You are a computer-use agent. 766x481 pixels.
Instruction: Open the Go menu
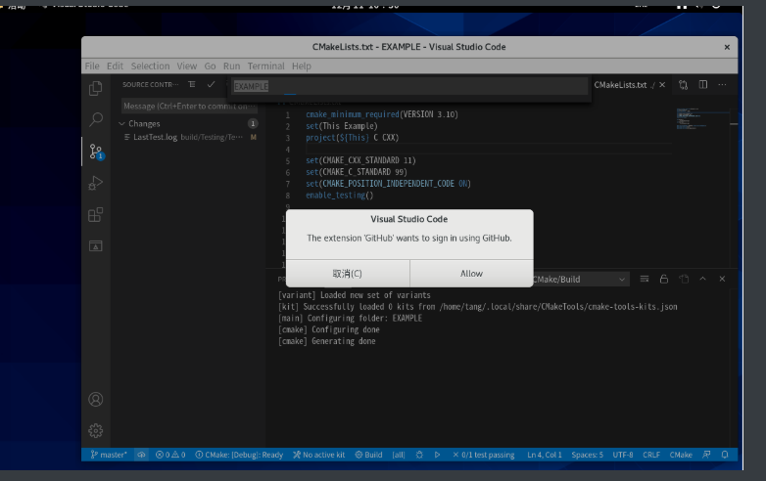(210, 66)
